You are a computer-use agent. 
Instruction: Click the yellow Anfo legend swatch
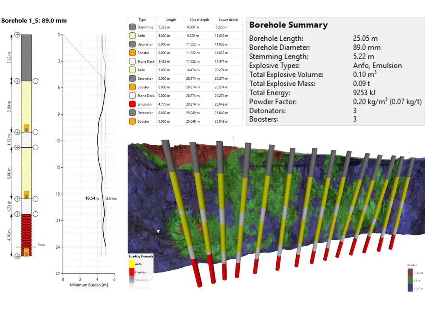132,264
